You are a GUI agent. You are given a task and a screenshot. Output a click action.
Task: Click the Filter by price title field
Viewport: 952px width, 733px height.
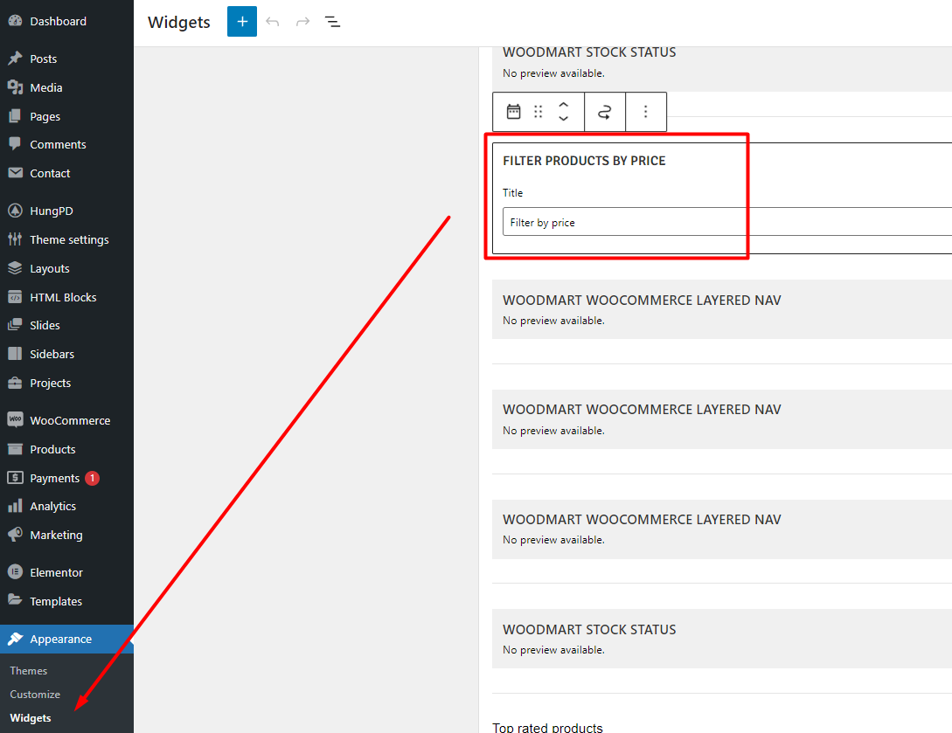(727, 222)
